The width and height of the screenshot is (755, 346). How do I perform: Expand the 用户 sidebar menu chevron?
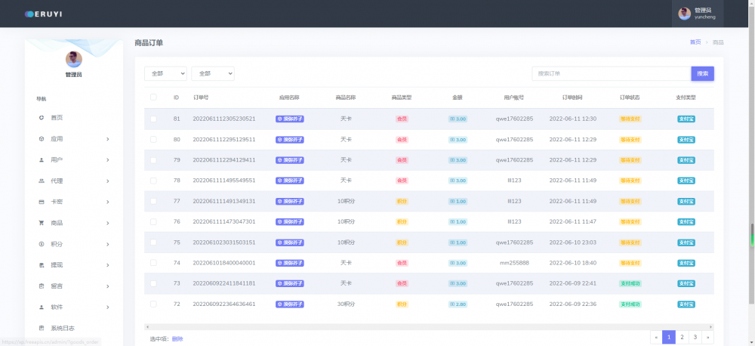point(108,160)
